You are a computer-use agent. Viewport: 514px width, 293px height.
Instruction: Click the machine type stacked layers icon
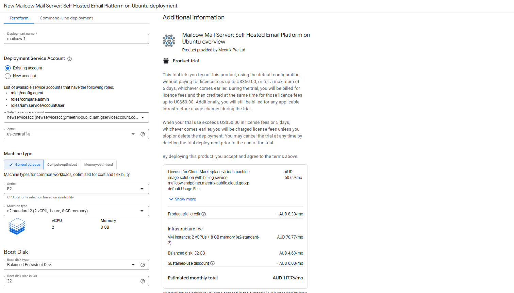tap(17, 226)
